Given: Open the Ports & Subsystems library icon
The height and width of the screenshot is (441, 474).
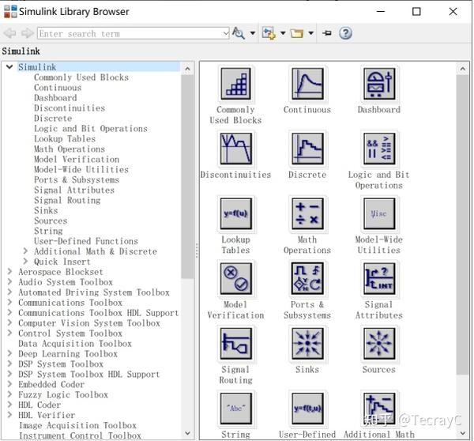Looking at the screenshot, I should [307, 278].
